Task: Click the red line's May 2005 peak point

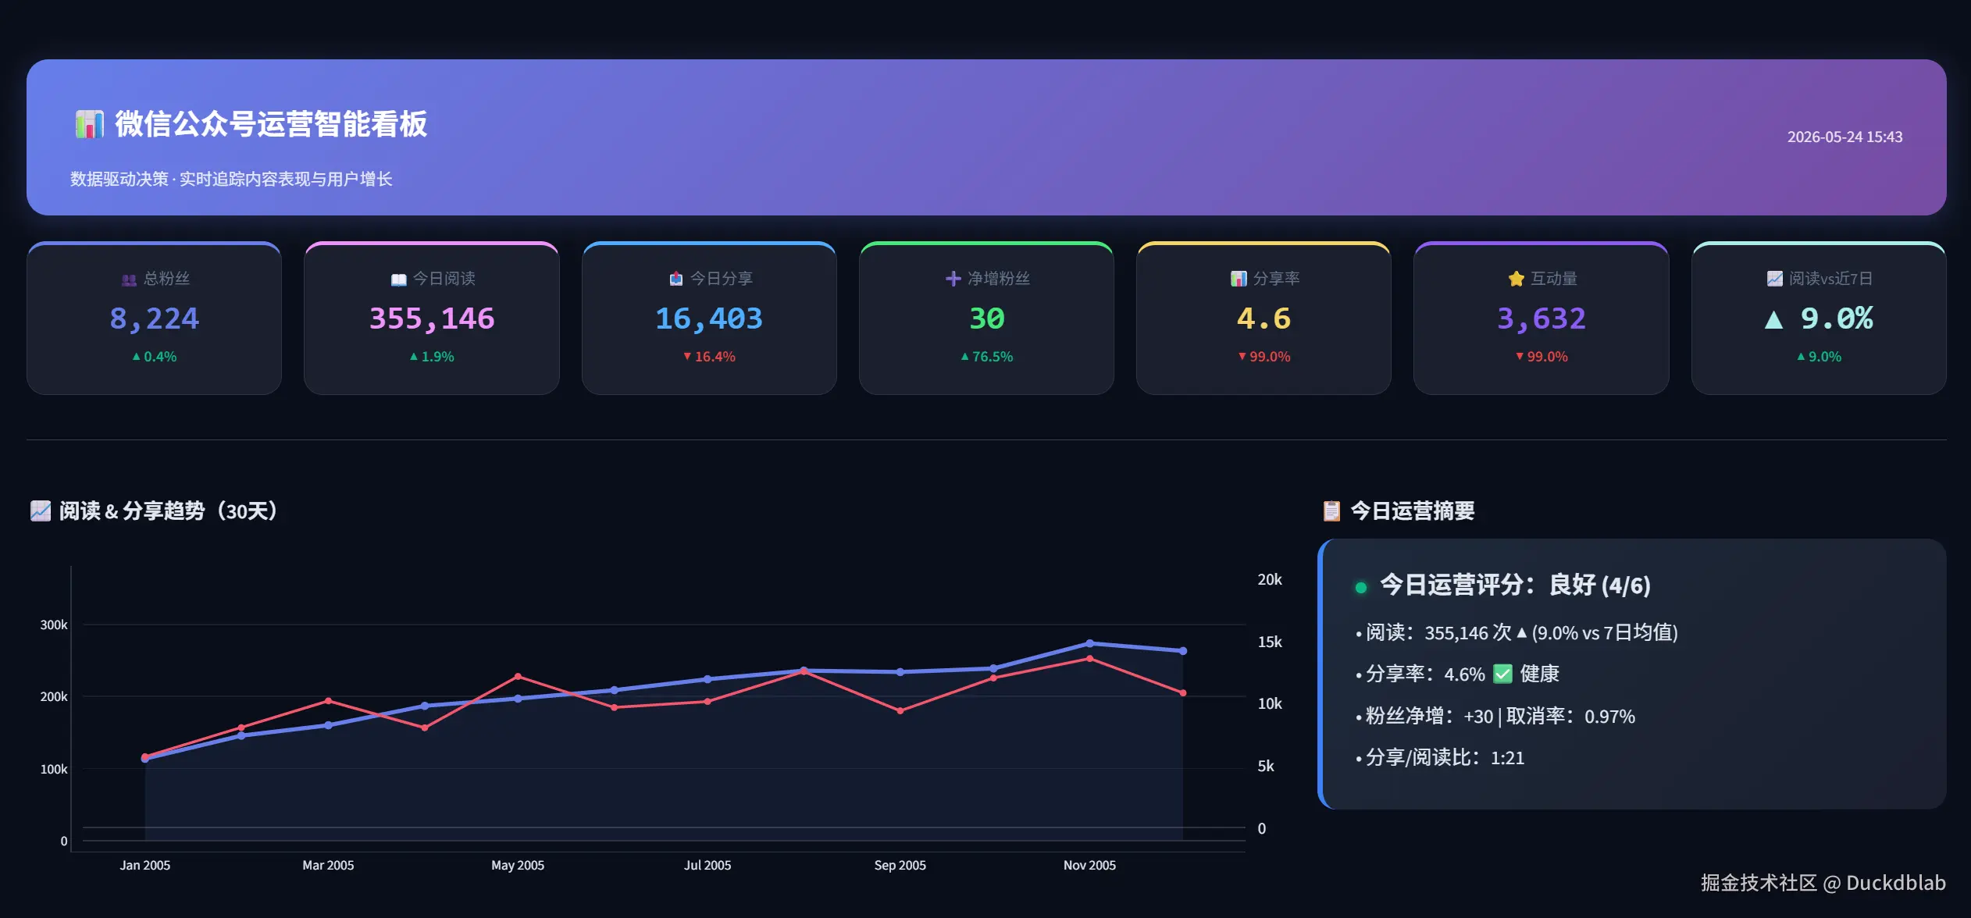Action: click(518, 676)
